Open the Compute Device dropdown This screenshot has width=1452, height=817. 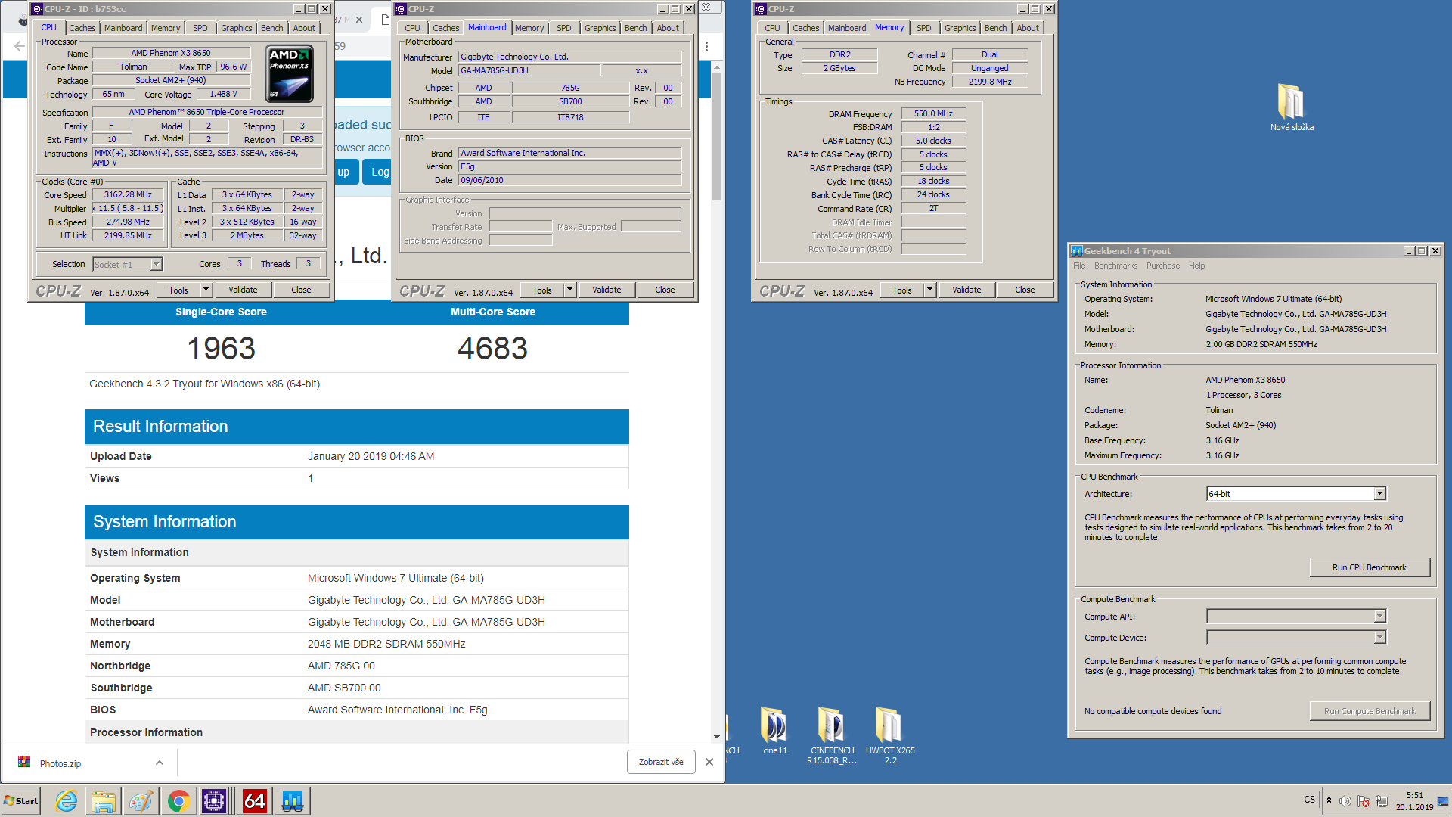1379,638
